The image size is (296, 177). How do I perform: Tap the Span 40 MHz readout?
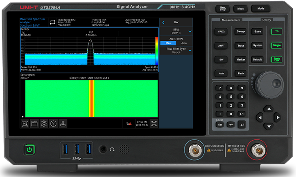click(x=151, y=67)
